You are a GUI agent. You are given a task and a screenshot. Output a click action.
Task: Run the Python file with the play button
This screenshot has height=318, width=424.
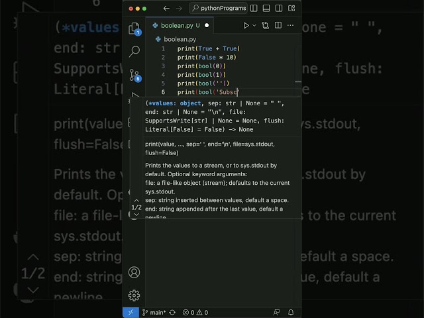[246, 25]
